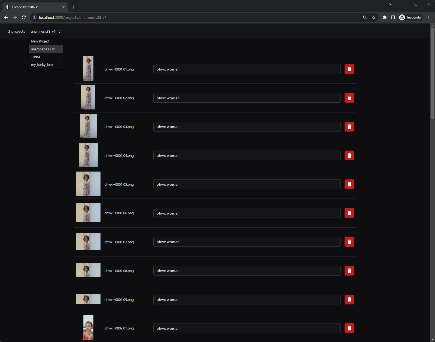Image resolution: width=435 pixels, height=342 pixels.
Task: Click trash icon for ohwx--0001.04.png
Action: (x=349, y=155)
